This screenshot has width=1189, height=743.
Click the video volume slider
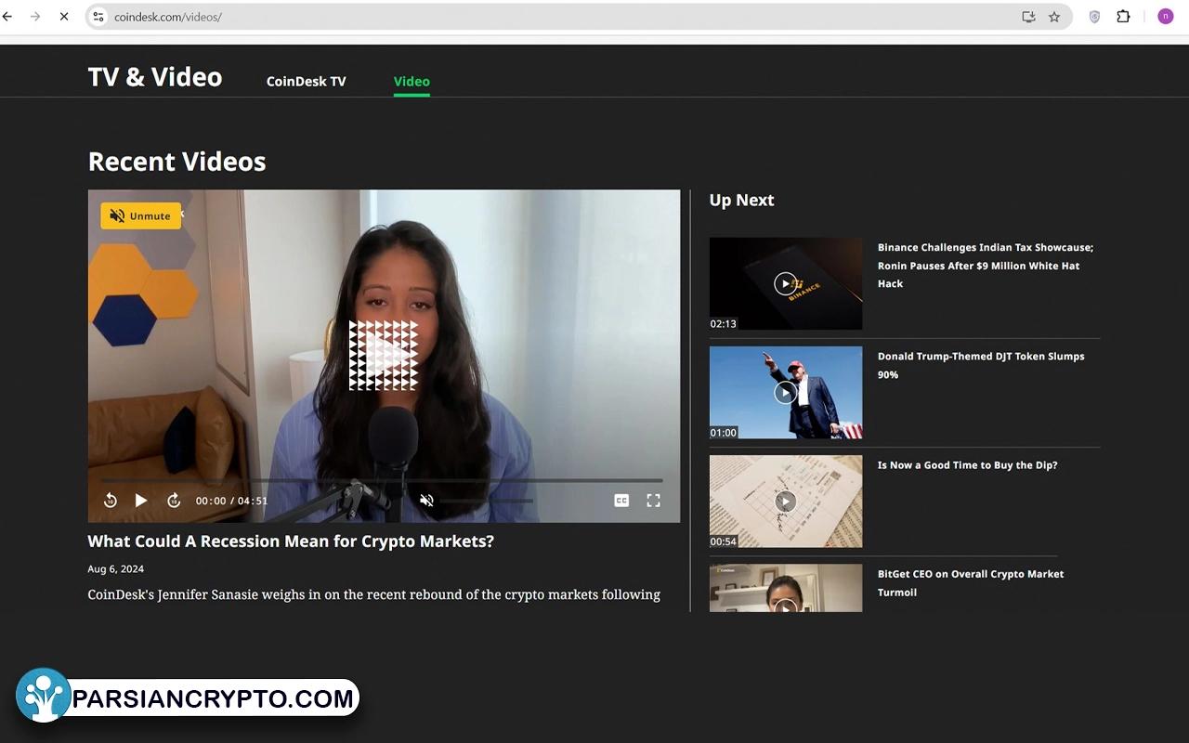[x=487, y=501]
